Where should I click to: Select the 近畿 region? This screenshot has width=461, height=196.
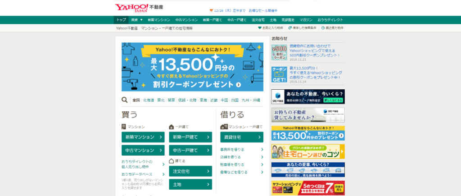214,100
